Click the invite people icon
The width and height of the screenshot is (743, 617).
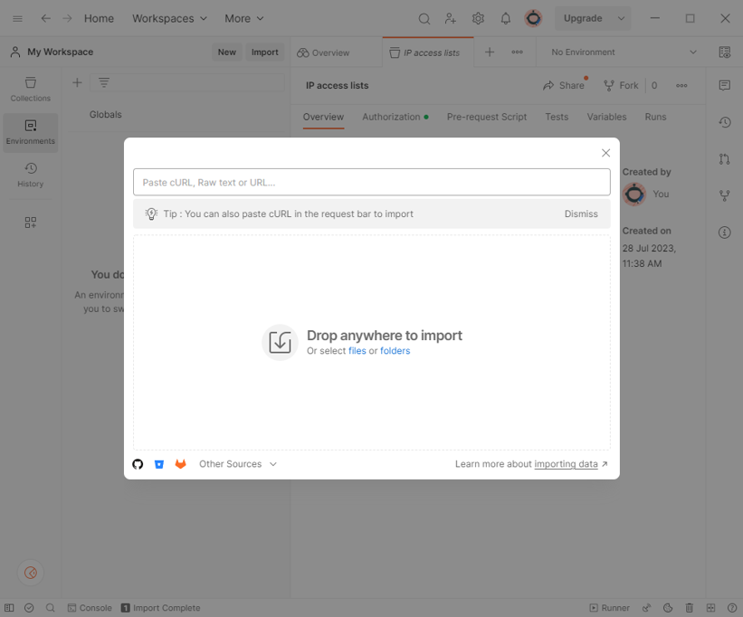click(450, 18)
